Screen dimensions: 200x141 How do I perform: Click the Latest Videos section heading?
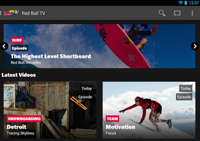pyautogui.click(x=19, y=75)
